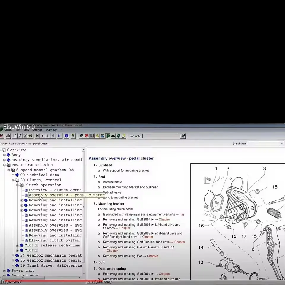Jump to last page arrow icon
Image resolution: width=285 pixels, height=285 pixels.
[53, 136]
